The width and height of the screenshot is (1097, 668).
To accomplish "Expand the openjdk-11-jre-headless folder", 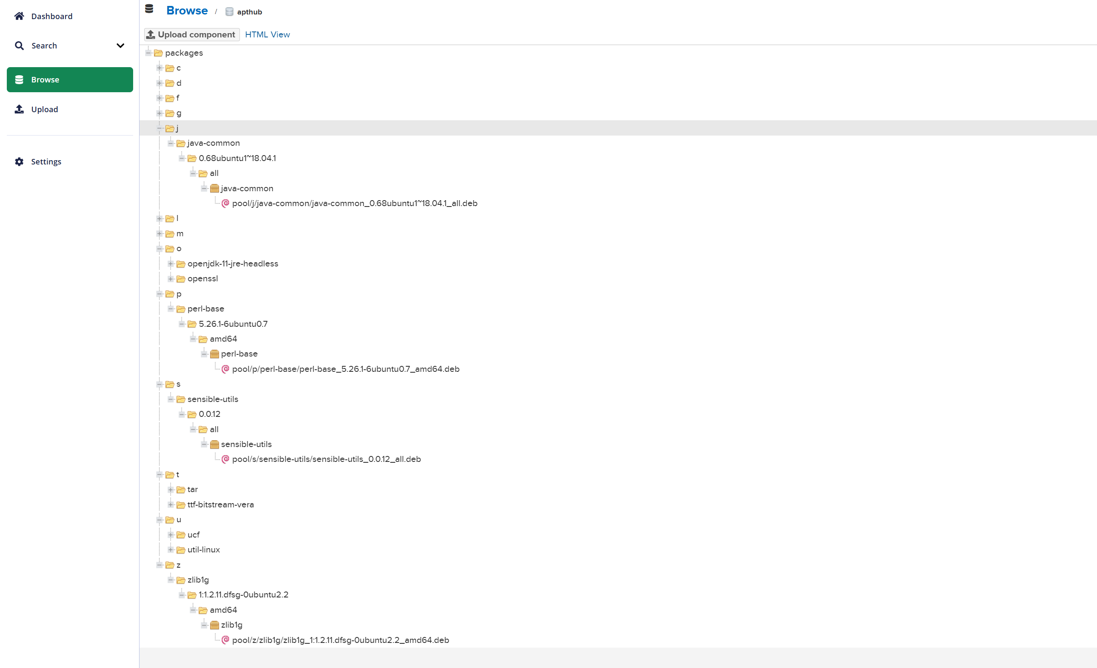I will coord(171,264).
